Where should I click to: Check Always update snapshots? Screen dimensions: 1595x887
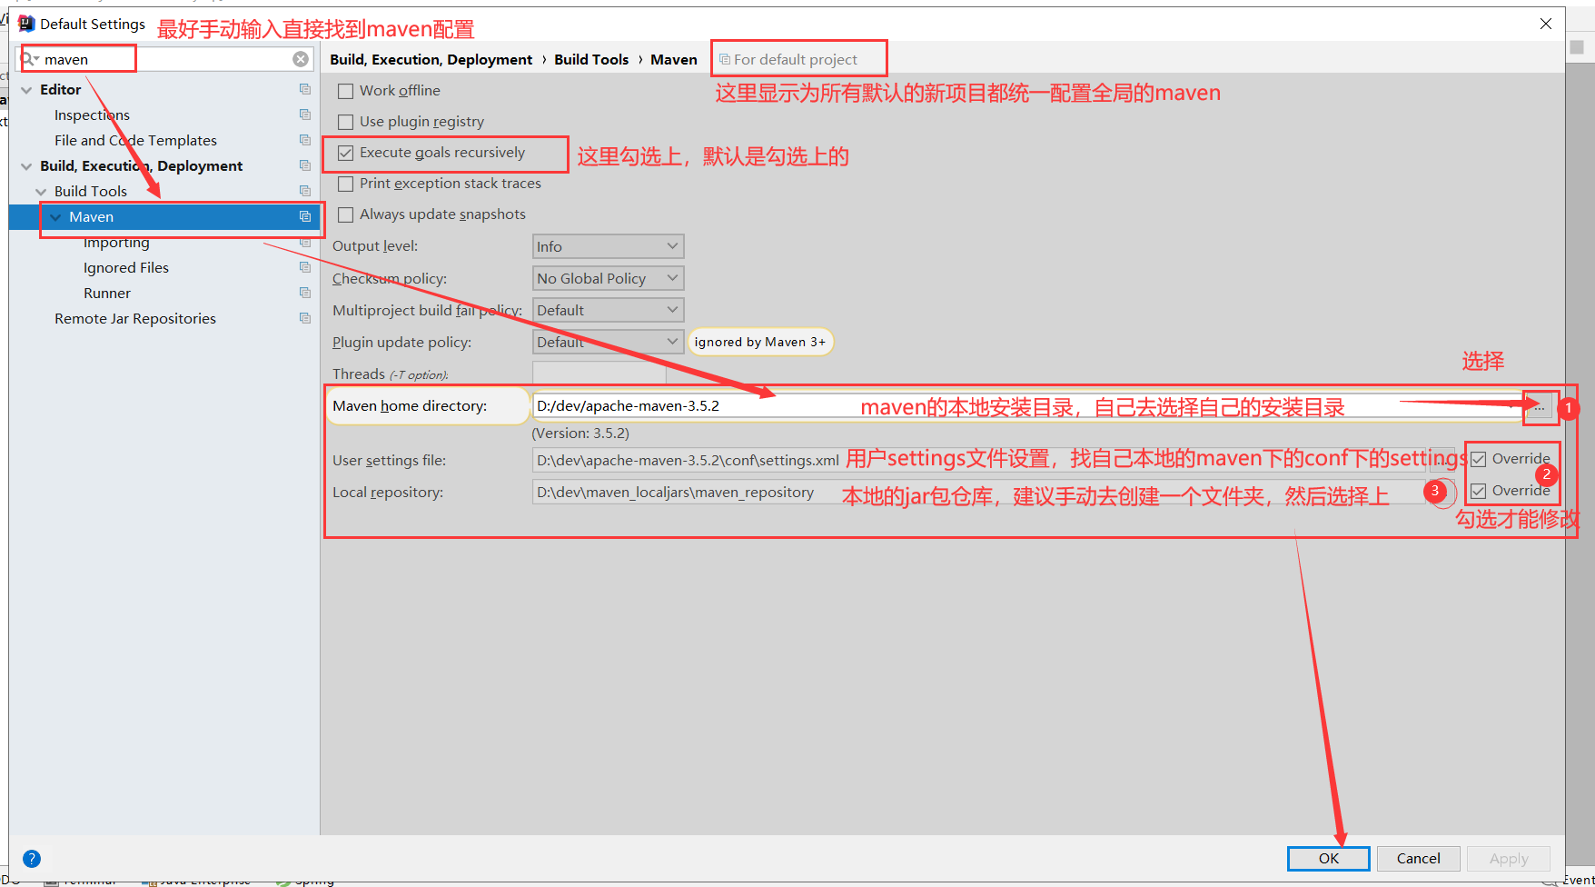(346, 214)
